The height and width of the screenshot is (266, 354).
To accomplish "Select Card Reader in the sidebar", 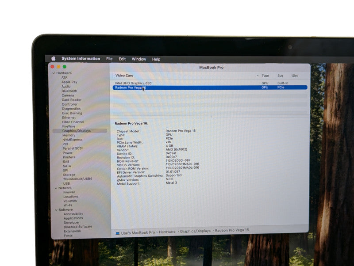I will [72, 100].
